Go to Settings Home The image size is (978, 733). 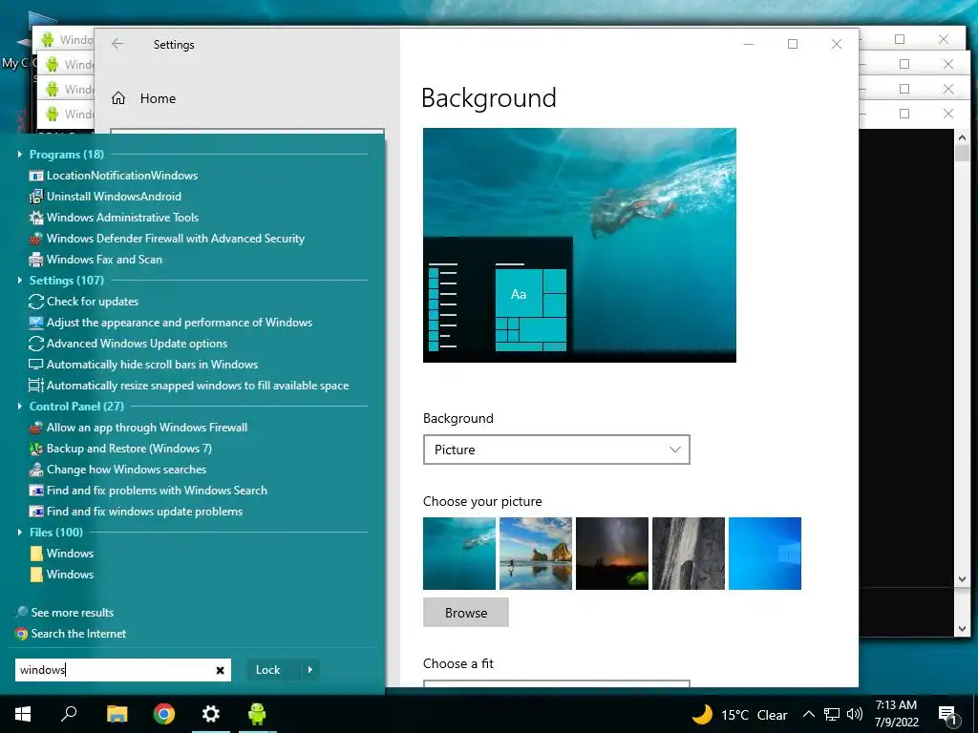(143, 98)
